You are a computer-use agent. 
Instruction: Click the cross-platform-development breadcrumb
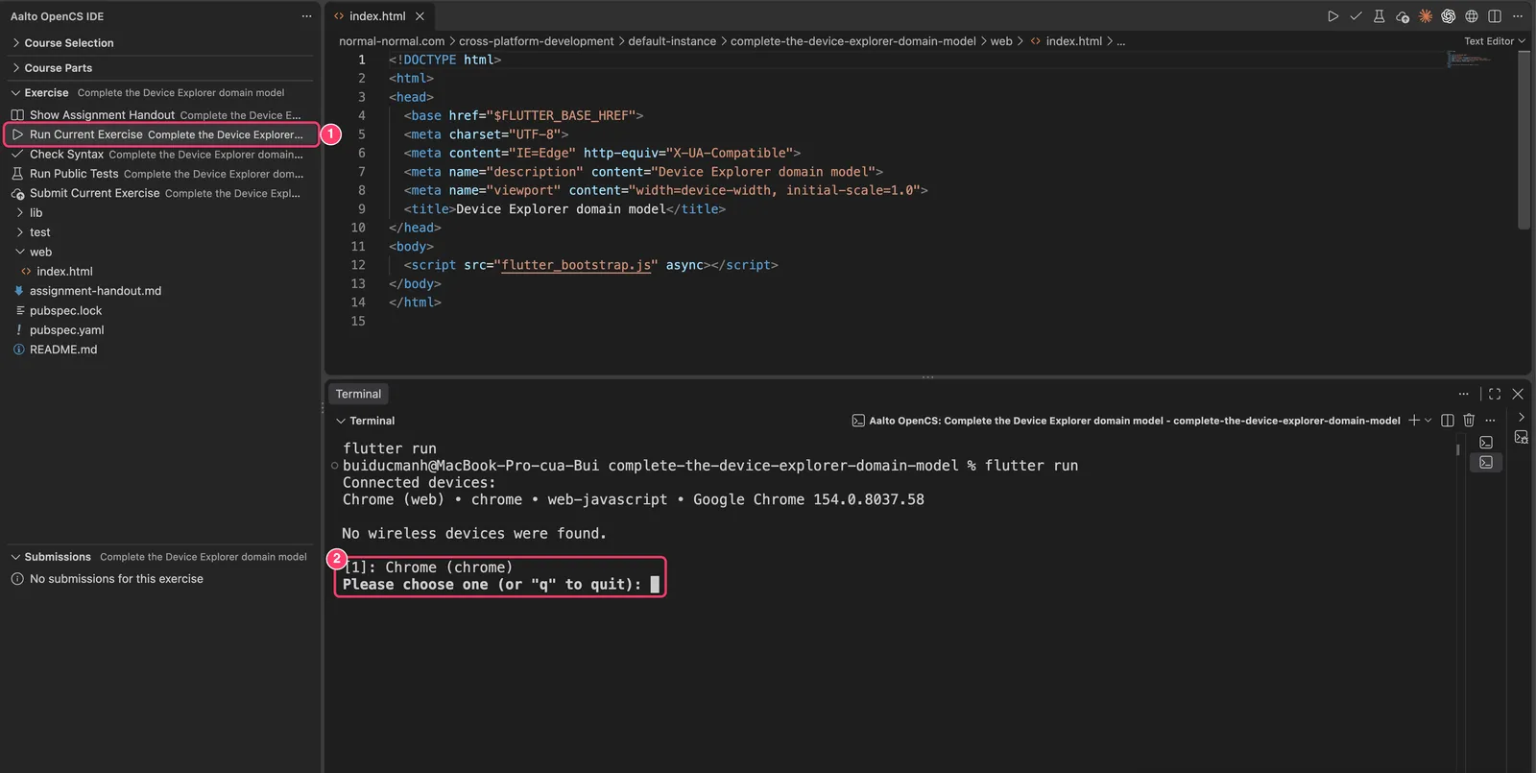tap(537, 41)
